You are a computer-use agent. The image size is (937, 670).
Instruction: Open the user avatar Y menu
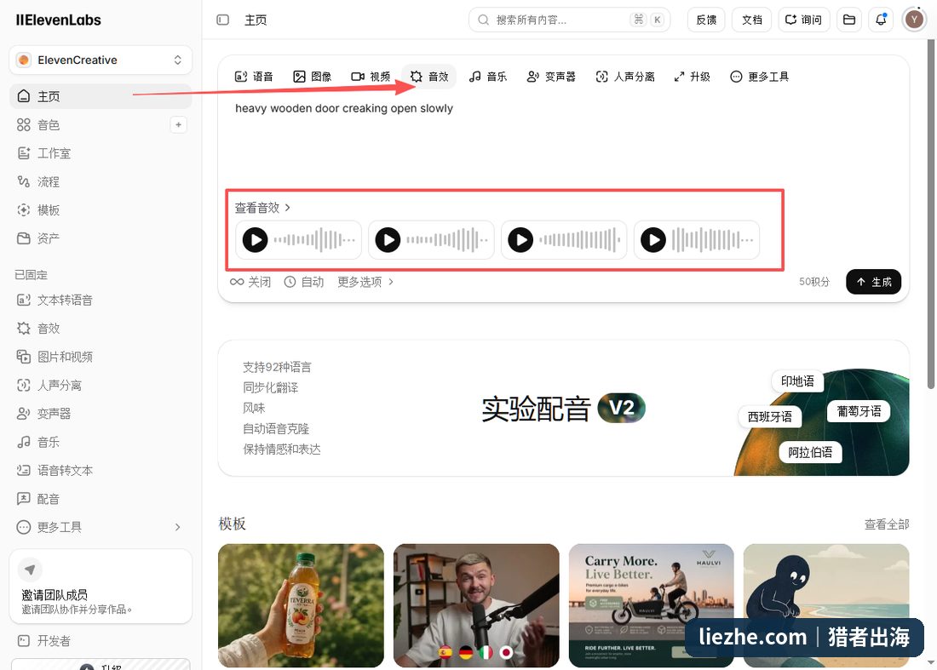tap(914, 20)
